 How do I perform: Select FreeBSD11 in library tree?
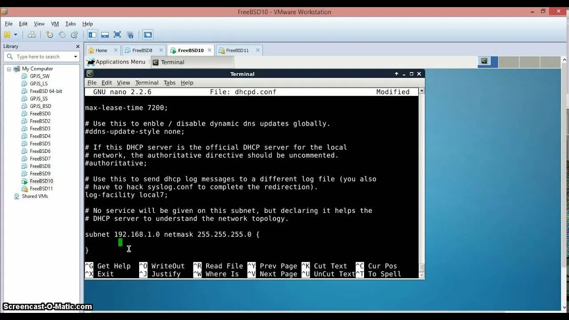41,189
